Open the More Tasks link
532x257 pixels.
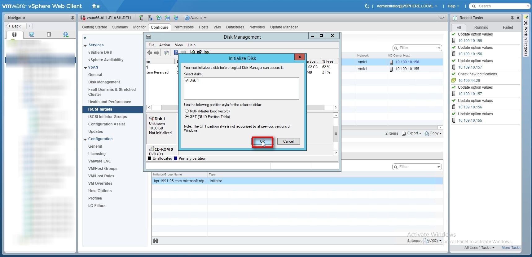click(x=511, y=248)
